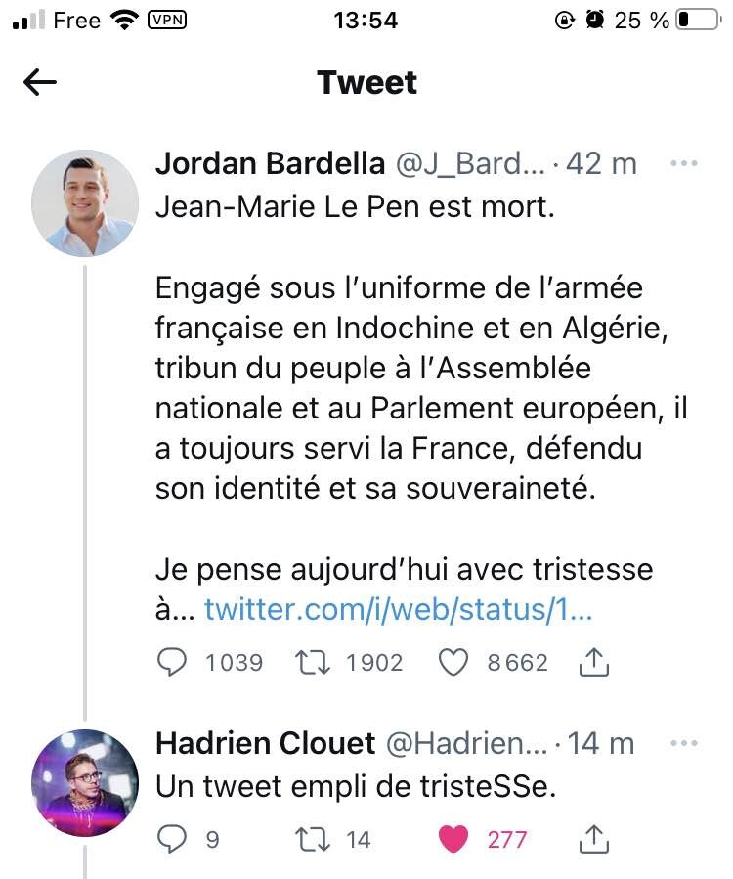The height and width of the screenshot is (879, 733).
Task: Tap the Jordan Bardella display name
Action: pyautogui.click(x=270, y=164)
